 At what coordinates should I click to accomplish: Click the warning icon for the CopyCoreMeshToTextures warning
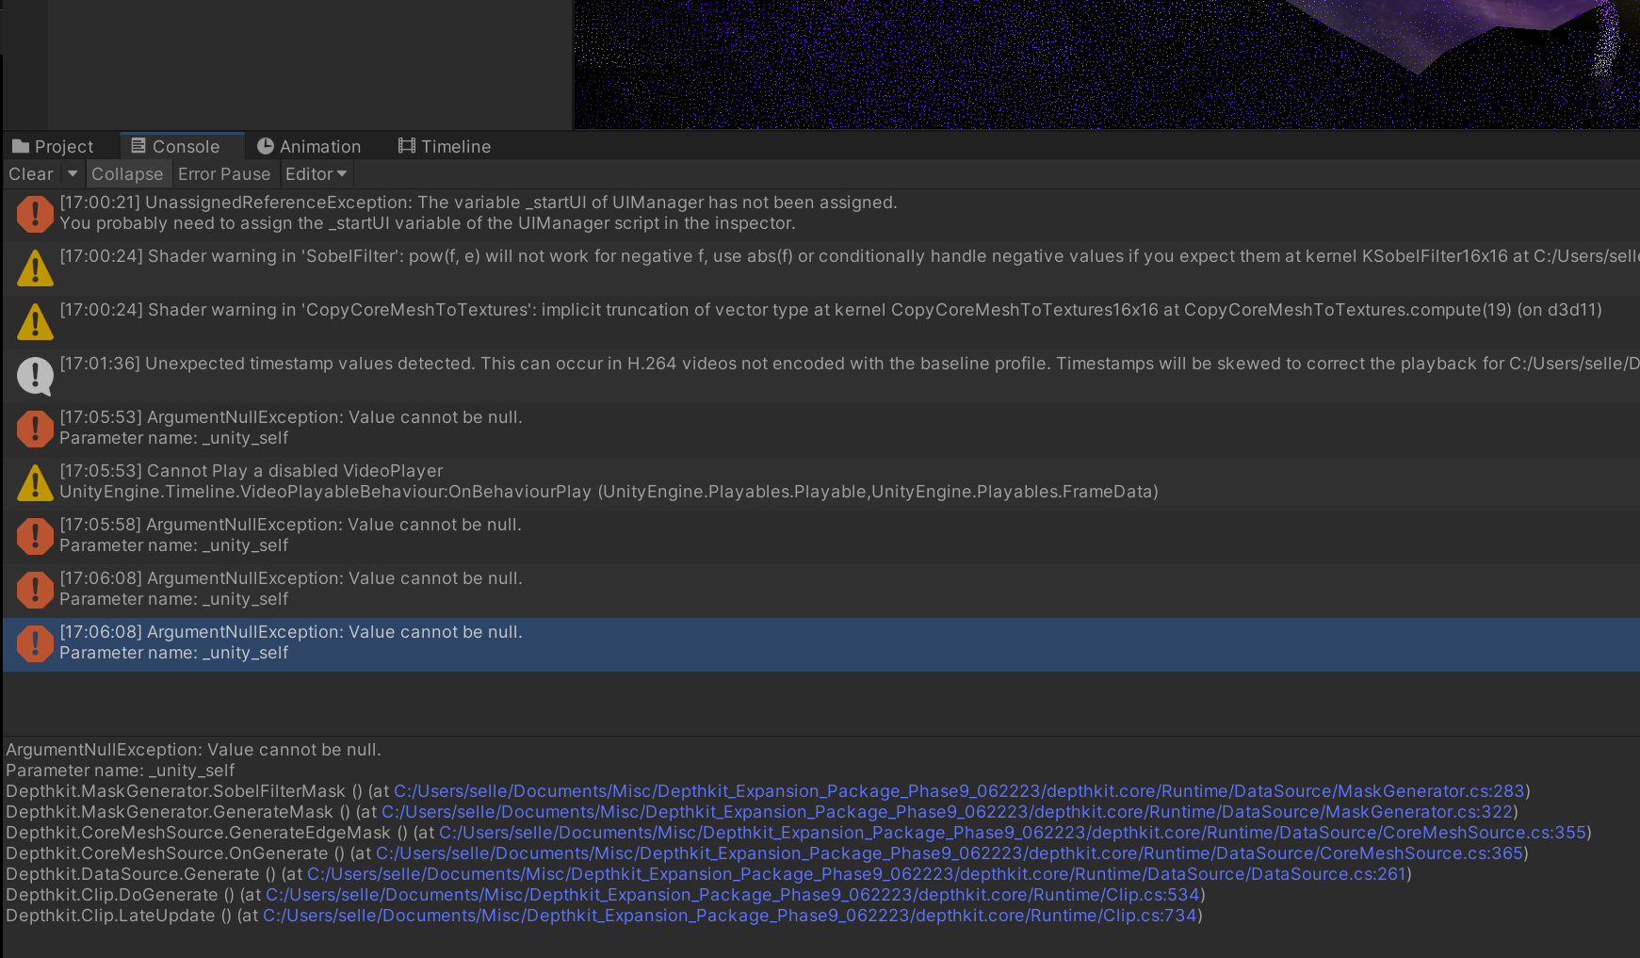(35, 322)
